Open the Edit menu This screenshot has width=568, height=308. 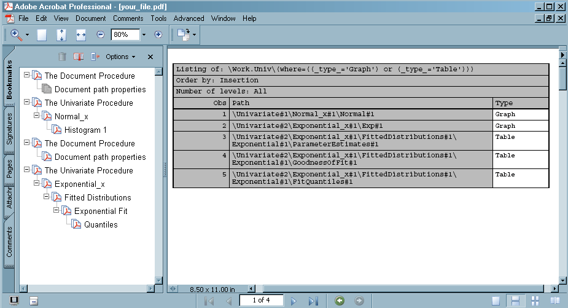point(41,18)
